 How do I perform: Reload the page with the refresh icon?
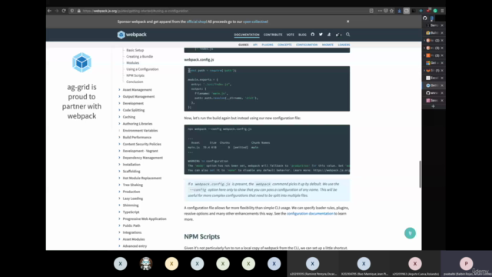pos(64,11)
